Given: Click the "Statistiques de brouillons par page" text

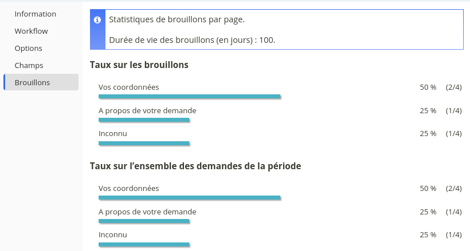Looking at the screenshot, I should 177,19.
